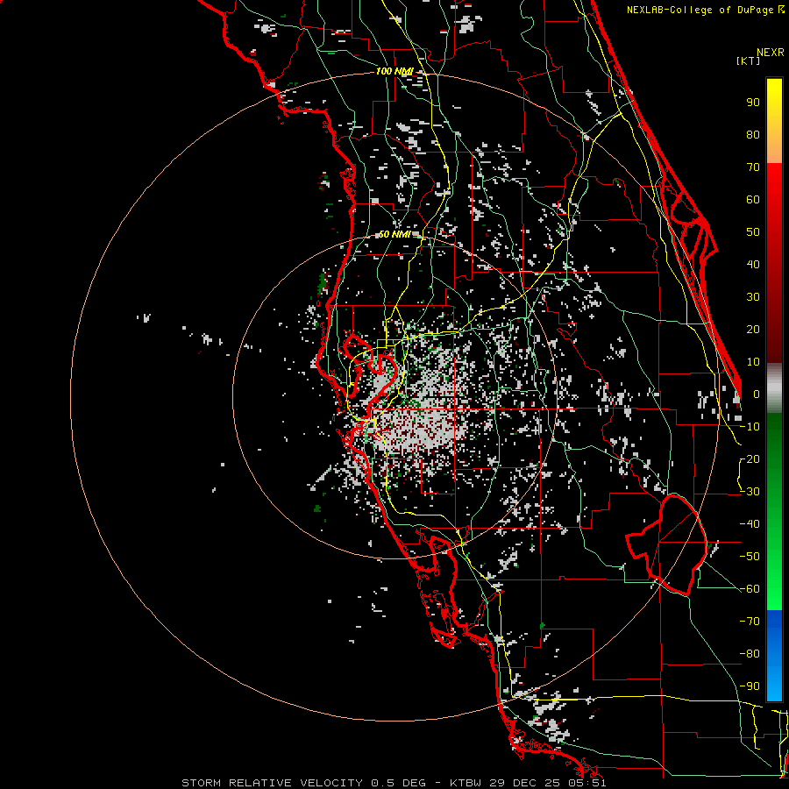Screen dimensions: 789x789
Task: Click the -90 value on the velocity scale
Action: tap(750, 686)
